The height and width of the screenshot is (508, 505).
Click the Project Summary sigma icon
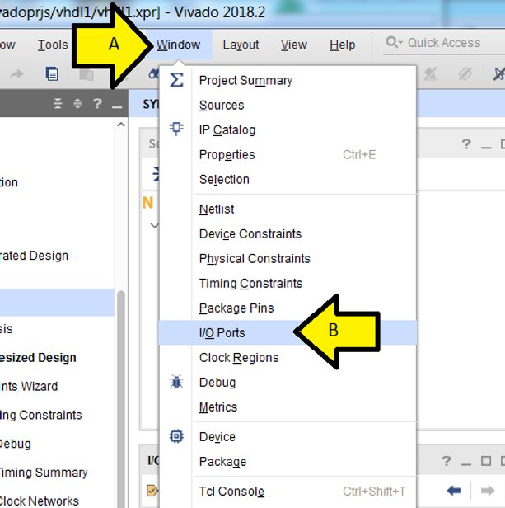pos(176,80)
